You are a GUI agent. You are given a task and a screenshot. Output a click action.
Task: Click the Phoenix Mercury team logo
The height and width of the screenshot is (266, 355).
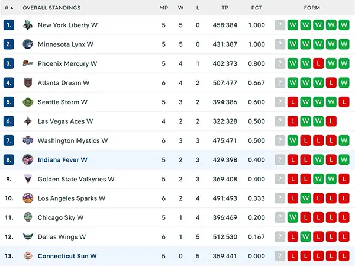tap(28, 63)
